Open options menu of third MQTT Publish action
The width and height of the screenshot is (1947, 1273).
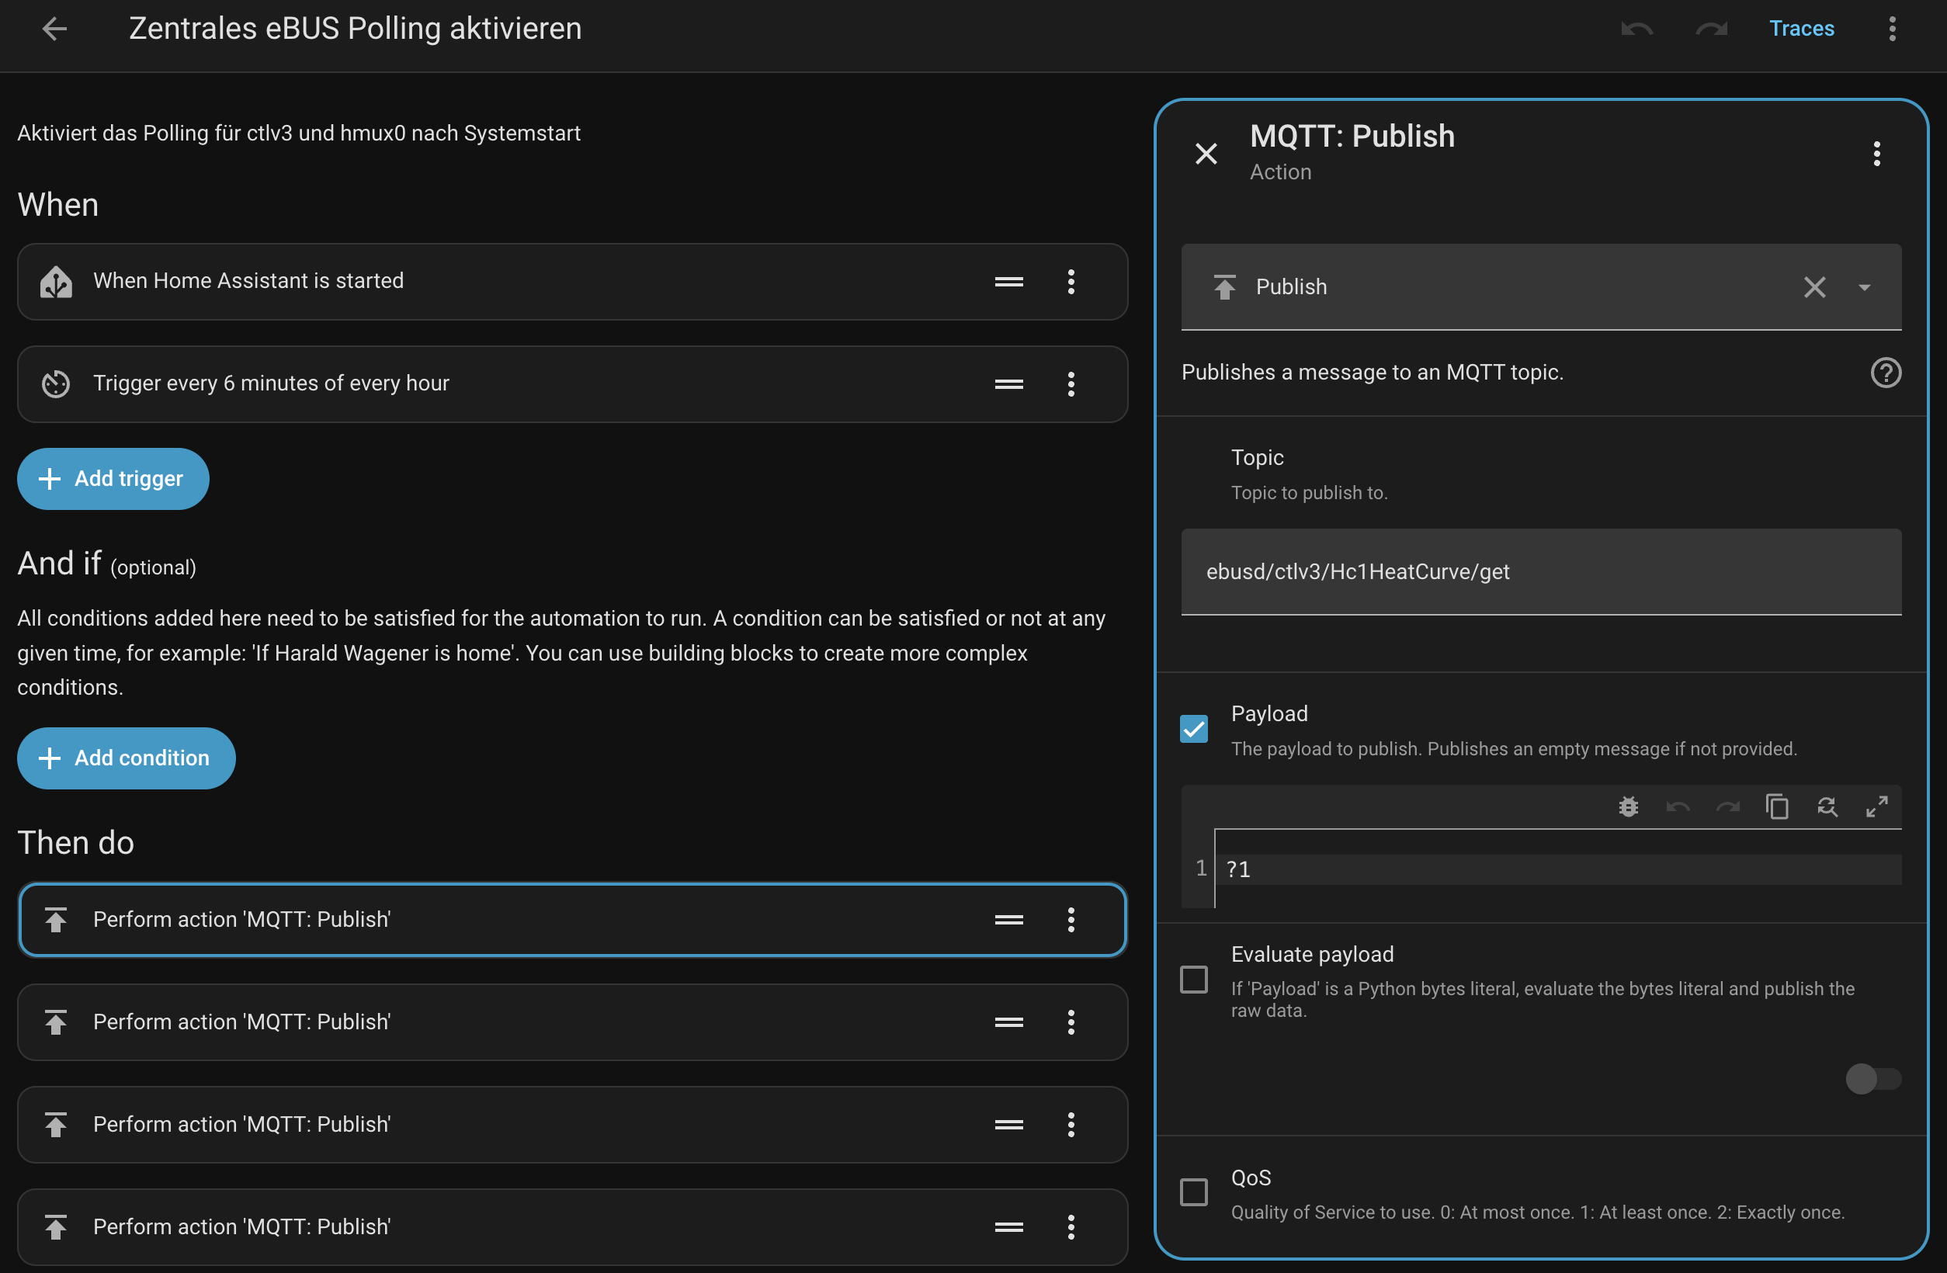tap(1071, 1125)
